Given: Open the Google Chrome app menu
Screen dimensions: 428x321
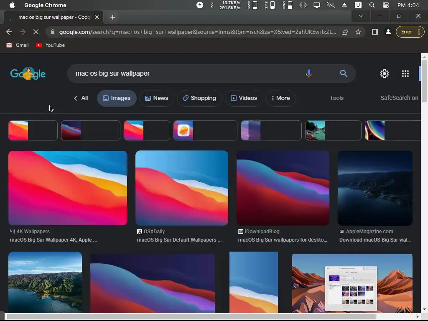Looking at the screenshot, I should pos(45,5).
